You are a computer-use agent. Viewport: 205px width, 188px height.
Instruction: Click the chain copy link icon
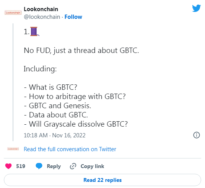(x=73, y=166)
